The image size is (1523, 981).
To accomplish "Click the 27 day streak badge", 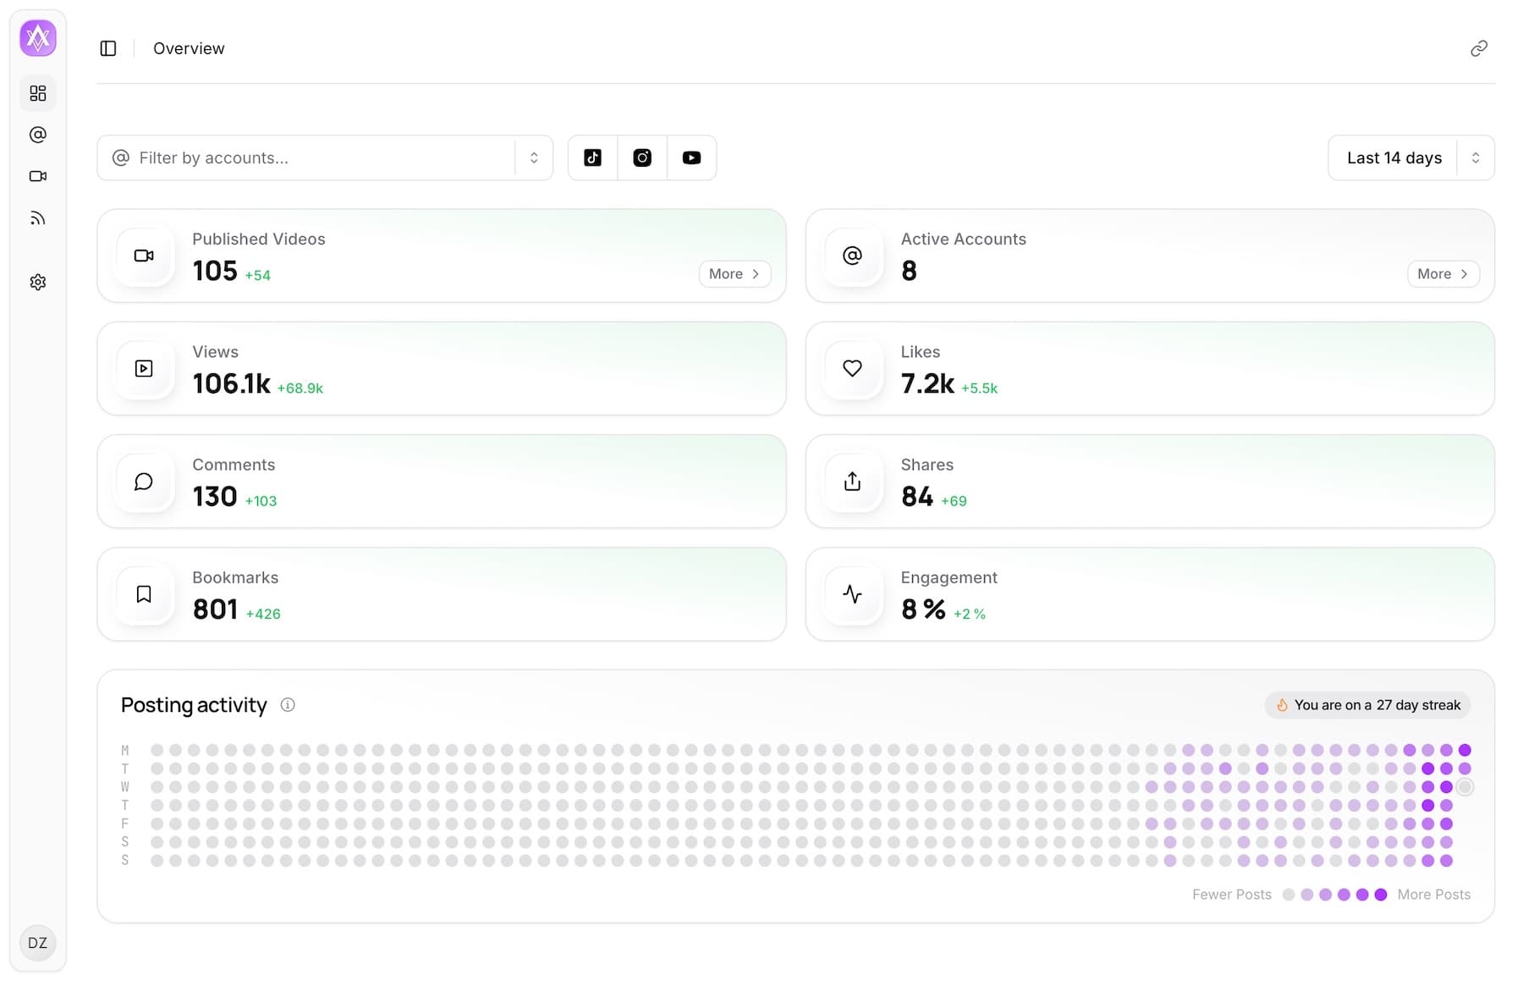I will [x=1368, y=705].
